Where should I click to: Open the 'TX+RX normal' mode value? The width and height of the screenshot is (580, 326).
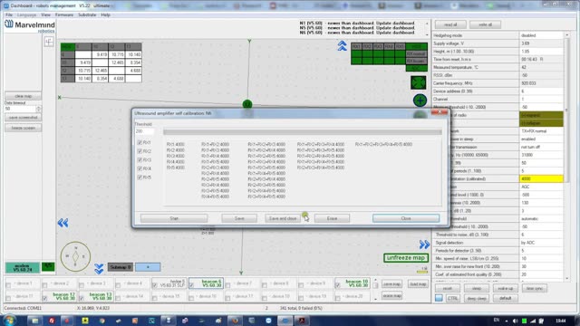[541, 131]
